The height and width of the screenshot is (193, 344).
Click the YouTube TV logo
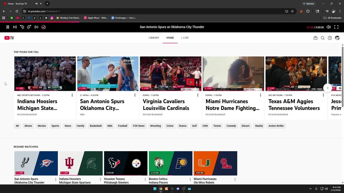(x=9, y=38)
